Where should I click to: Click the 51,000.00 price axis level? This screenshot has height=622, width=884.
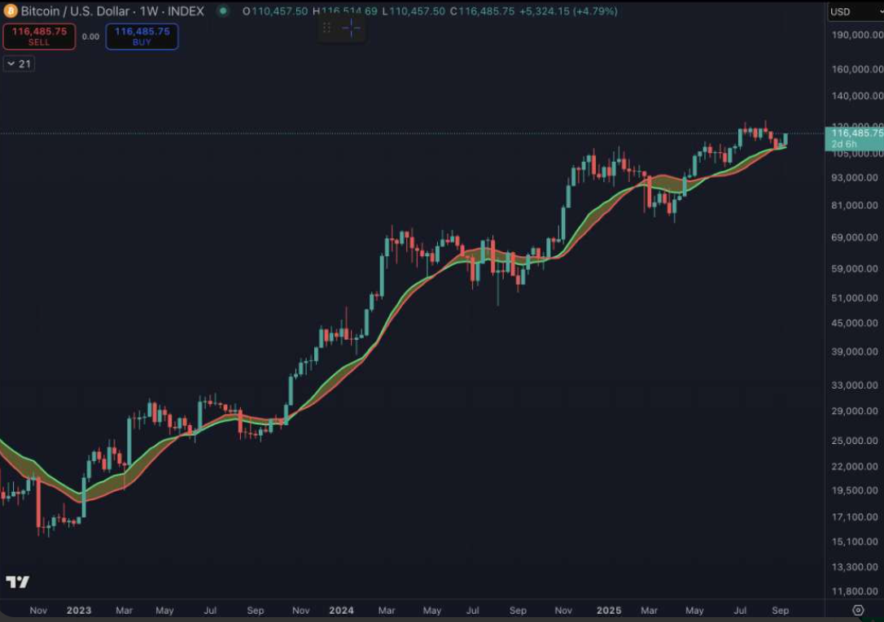tap(854, 298)
